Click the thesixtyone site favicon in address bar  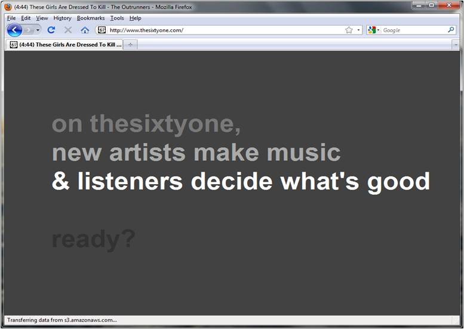tap(102, 30)
